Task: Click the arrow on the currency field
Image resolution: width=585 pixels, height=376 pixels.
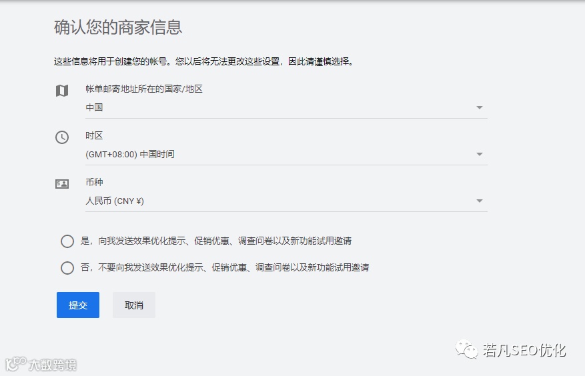Action: click(480, 201)
